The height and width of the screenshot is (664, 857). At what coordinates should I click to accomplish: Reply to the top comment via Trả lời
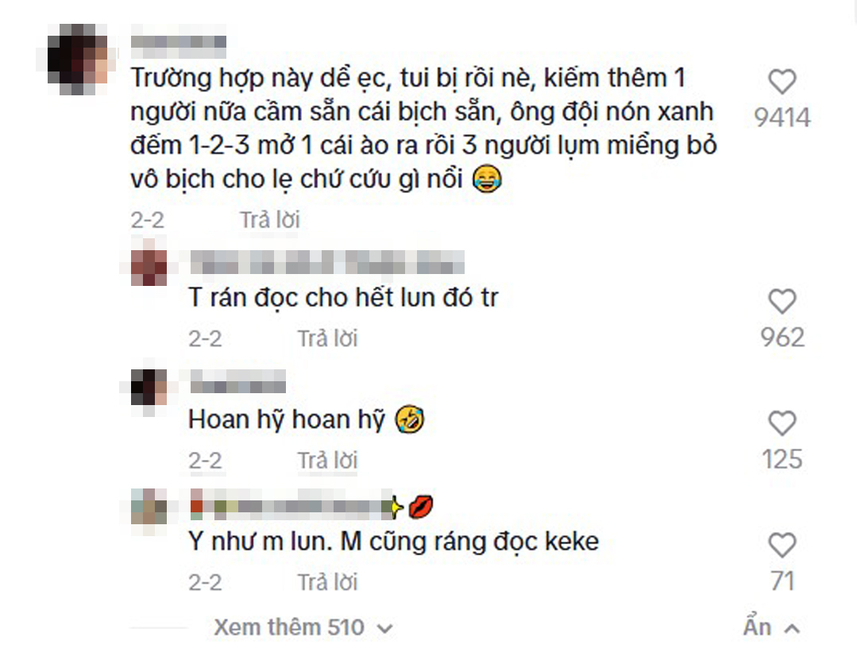tap(270, 220)
